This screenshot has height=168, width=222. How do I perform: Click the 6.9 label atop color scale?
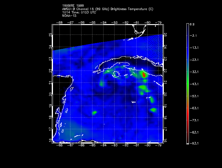point(192,24)
